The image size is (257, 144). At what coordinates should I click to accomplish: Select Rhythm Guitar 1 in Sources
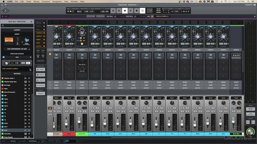click(9, 78)
